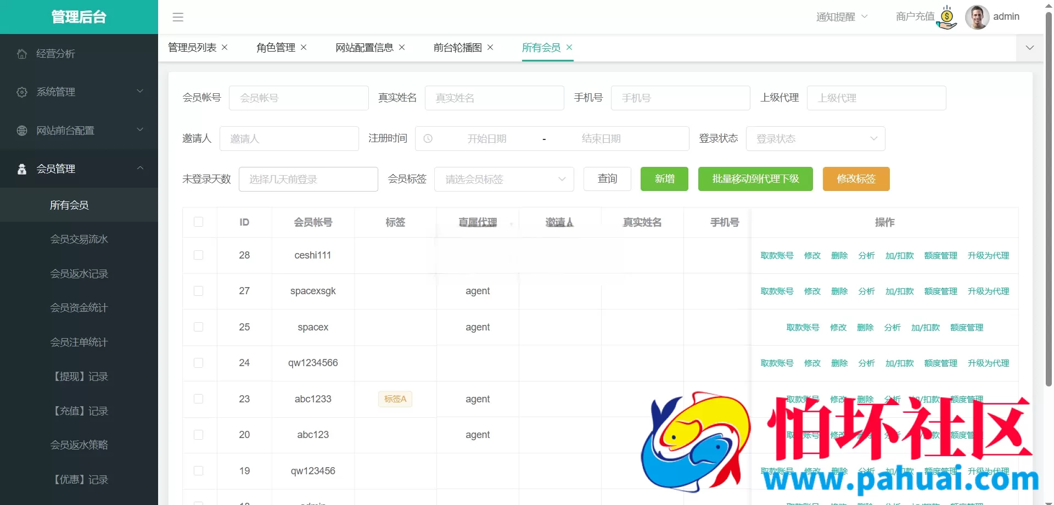Select 所有会员 in sidebar
Viewport: 1054px width, 505px height.
79,205
